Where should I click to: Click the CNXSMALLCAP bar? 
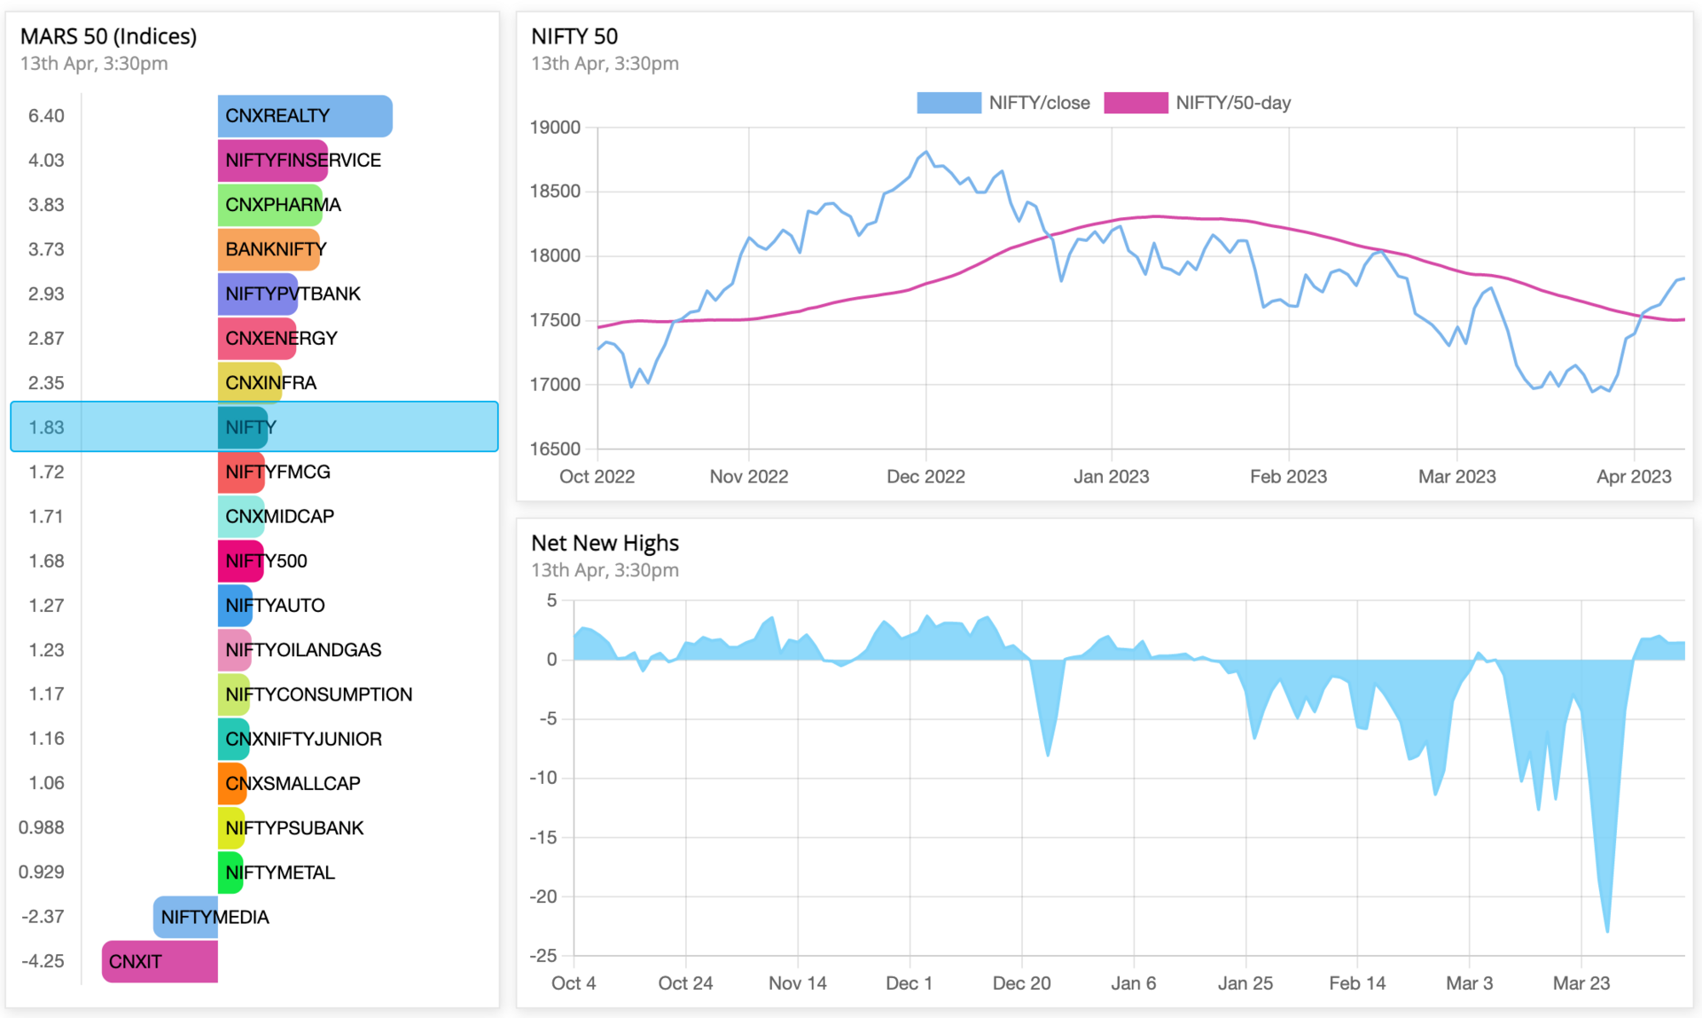(x=232, y=783)
